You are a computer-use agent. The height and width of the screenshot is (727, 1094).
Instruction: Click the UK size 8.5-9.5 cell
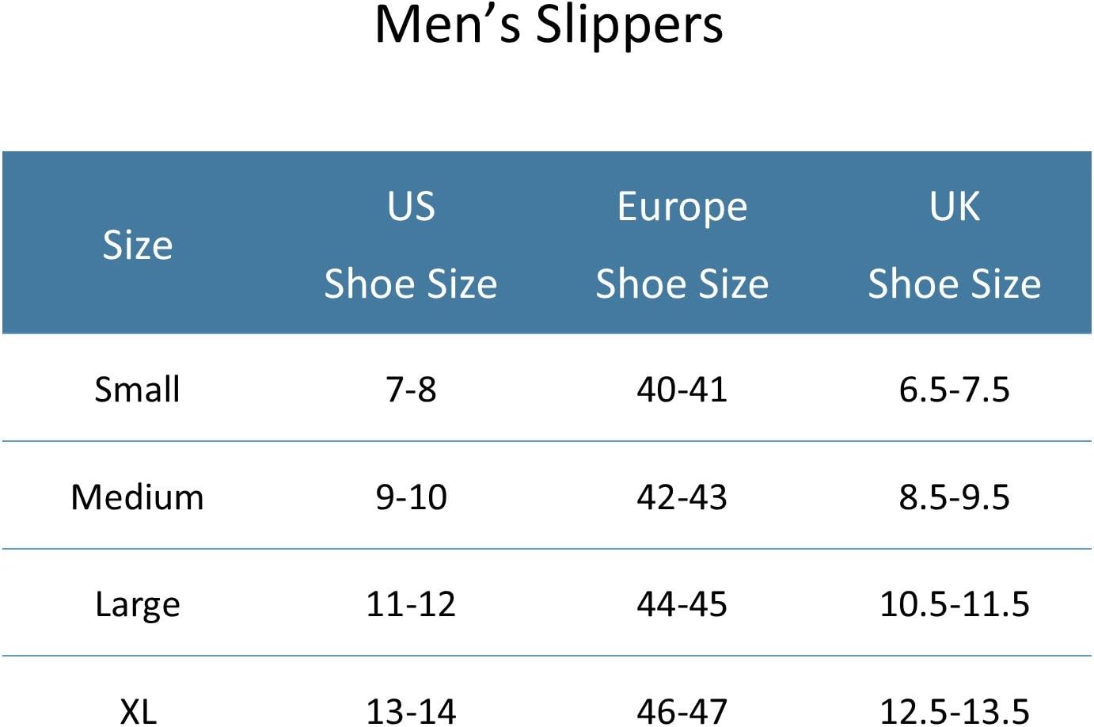pos(955,497)
